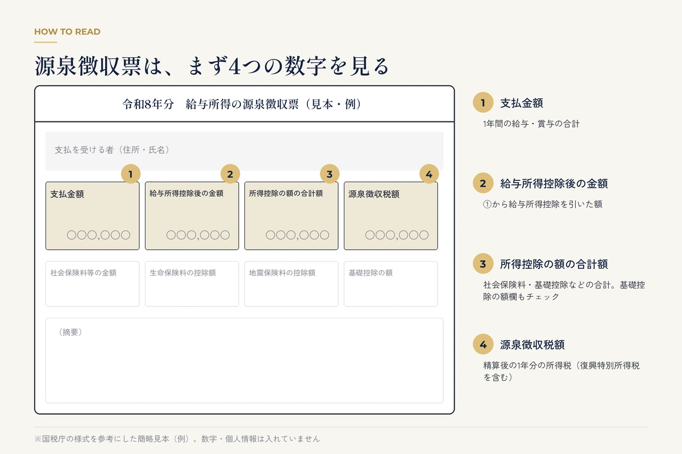Select the 源泉徴収税額 label inside the form
This screenshot has width=682, height=454.
pyautogui.click(x=374, y=194)
